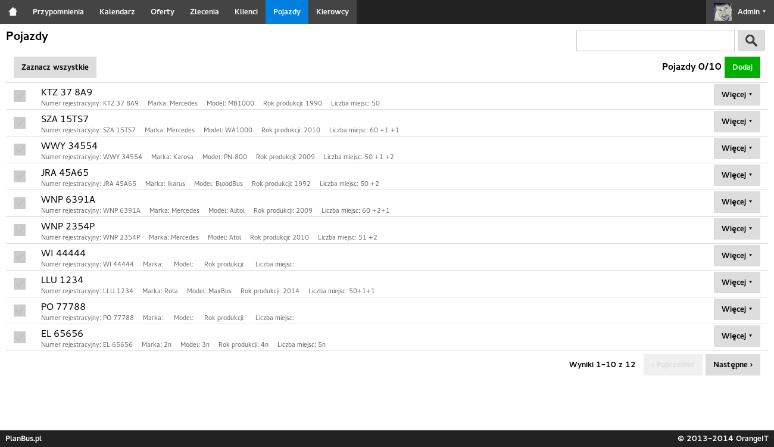Click the 'Pojazdy 0/10' counter
Viewport: 774px width, 447px height.
point(692,67)
